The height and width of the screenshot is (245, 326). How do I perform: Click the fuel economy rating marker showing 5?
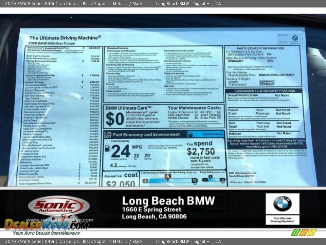(167, 177)
